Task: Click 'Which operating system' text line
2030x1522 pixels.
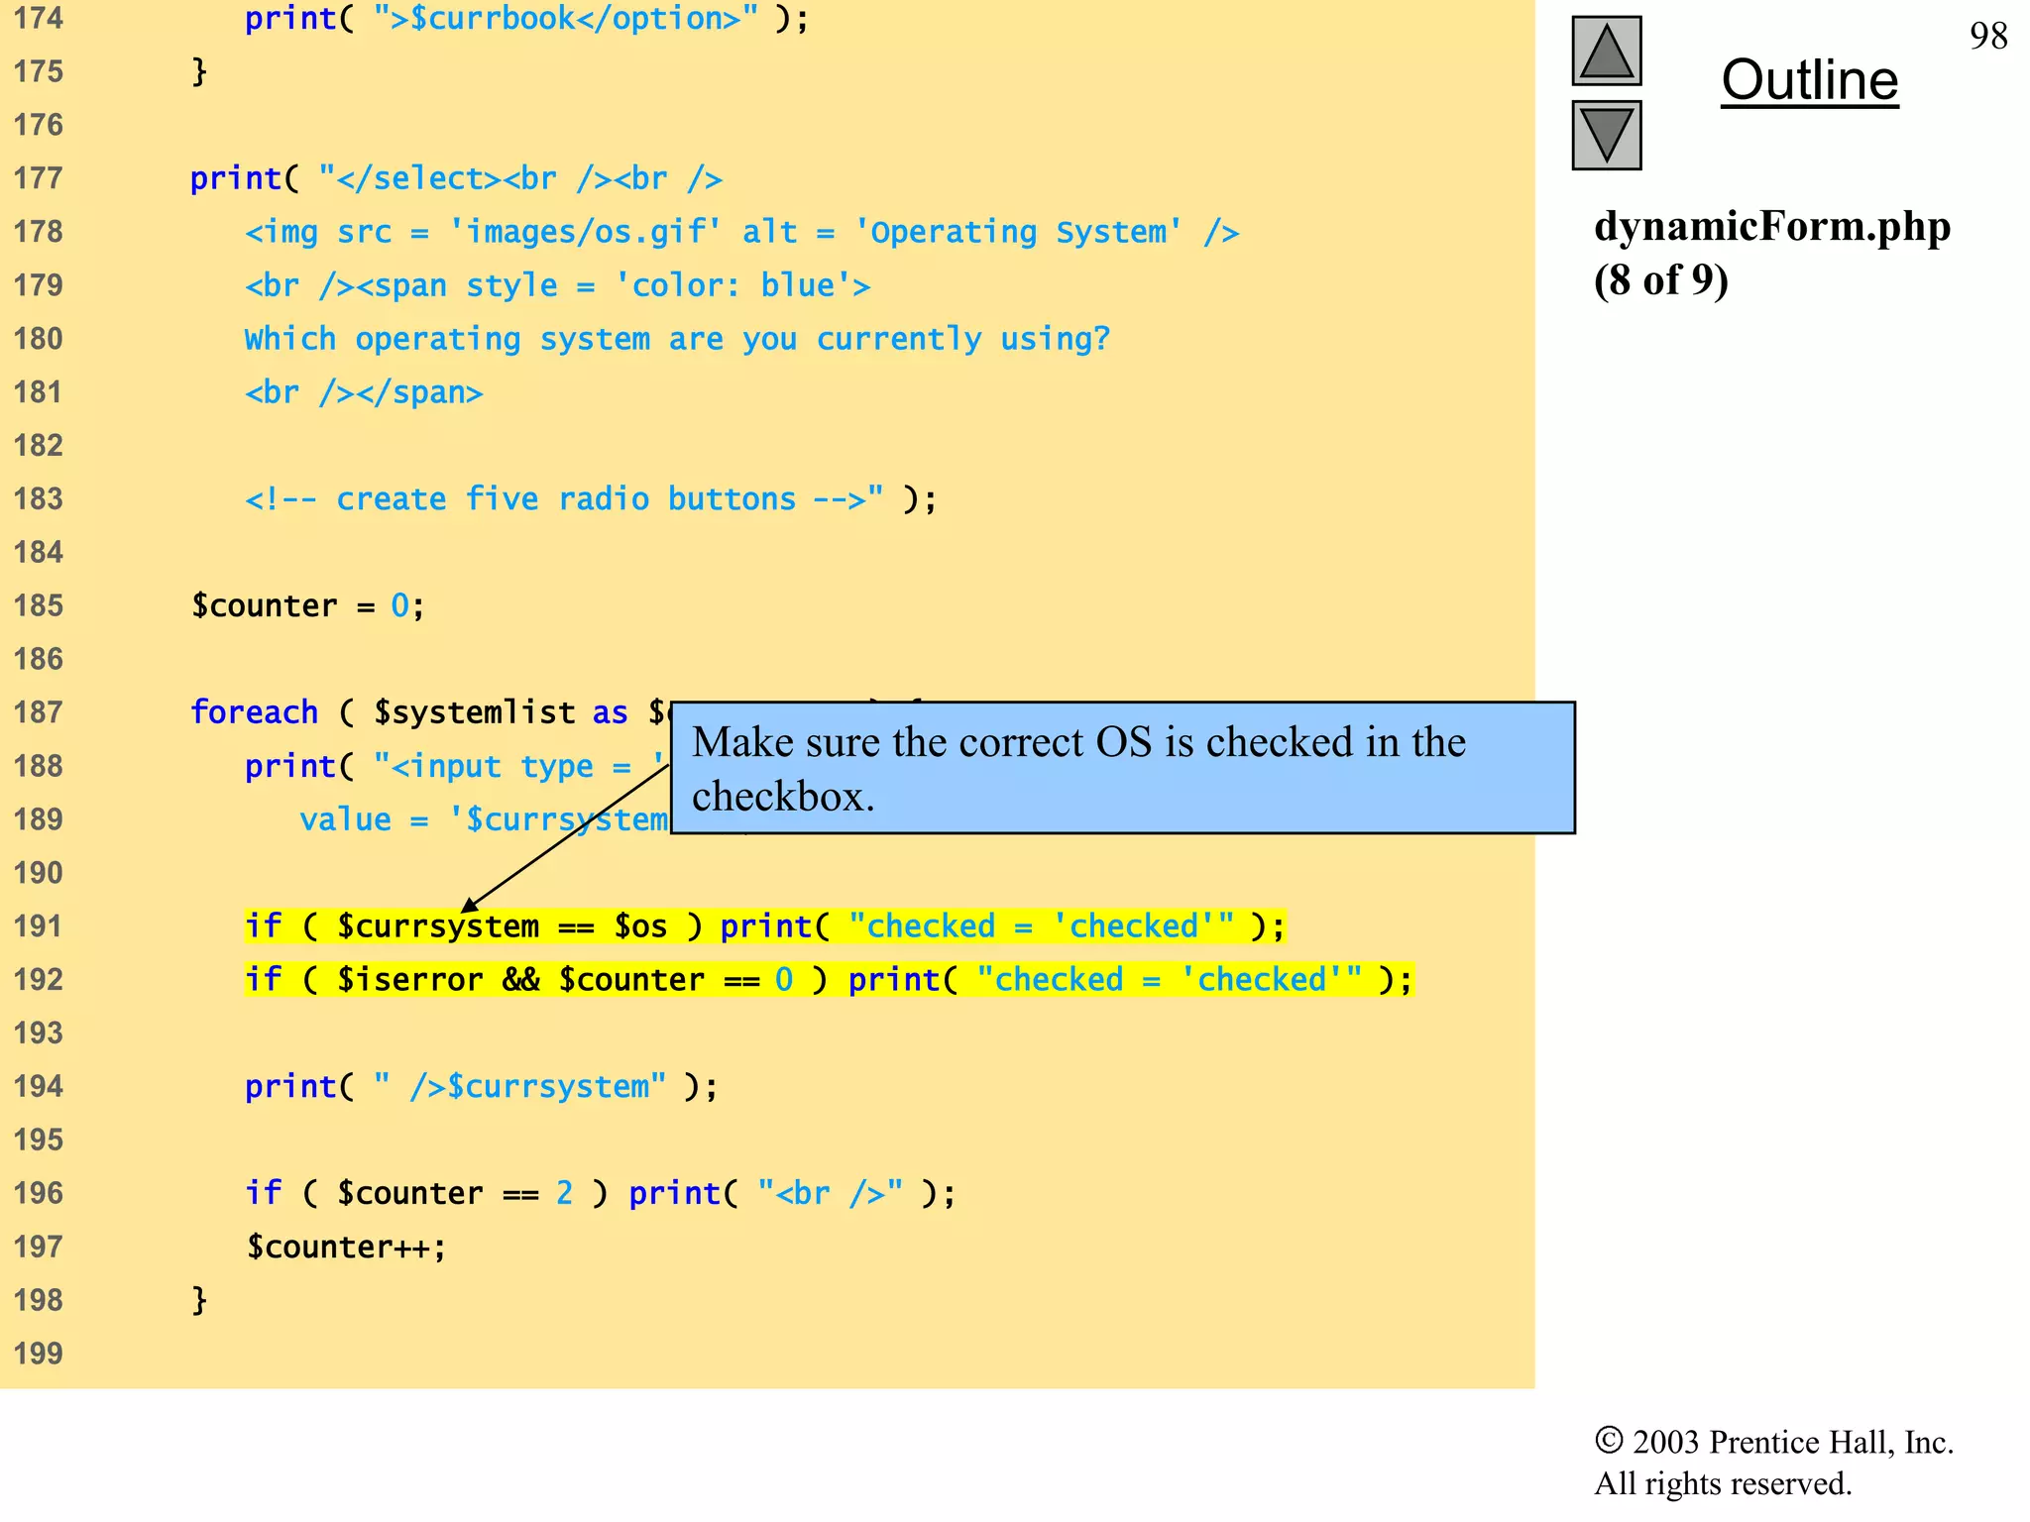Action: coord(677,339)
